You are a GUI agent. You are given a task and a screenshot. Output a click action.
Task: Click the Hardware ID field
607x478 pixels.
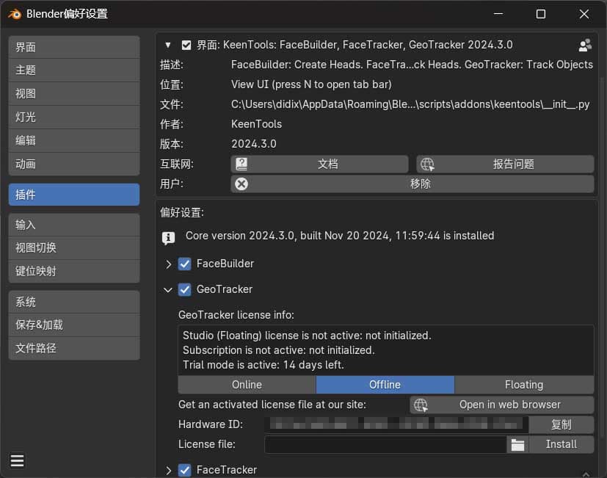point(396,425)
